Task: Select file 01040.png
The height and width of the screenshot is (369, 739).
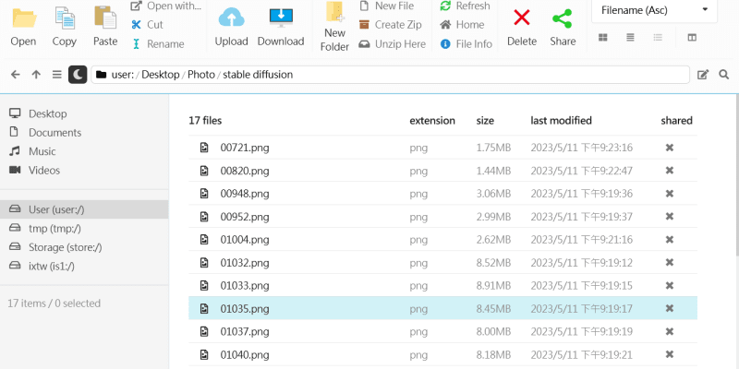Action: pos(442,354)
